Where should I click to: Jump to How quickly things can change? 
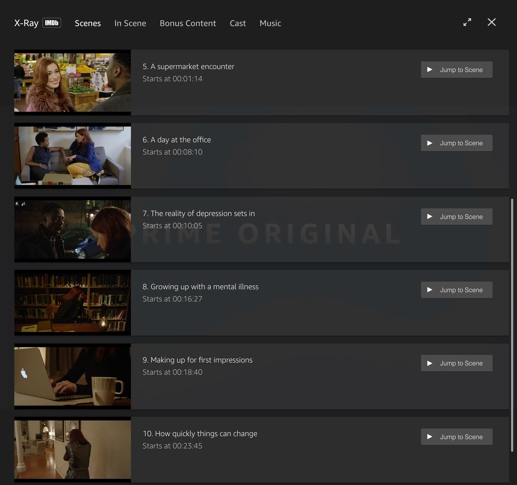pyautogui.click(x=456, y=437)
